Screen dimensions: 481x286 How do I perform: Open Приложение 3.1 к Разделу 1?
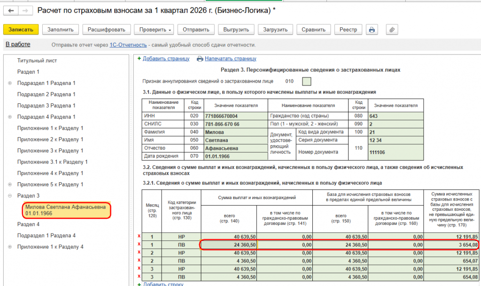(53, 162)
